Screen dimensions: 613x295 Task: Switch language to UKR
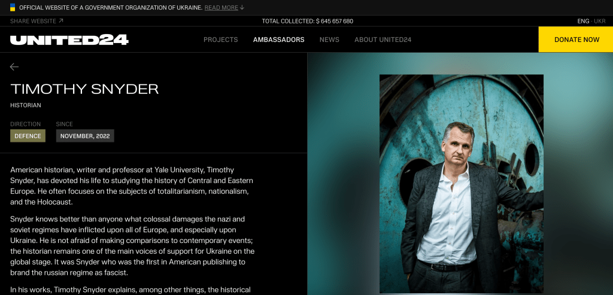pyautogui.click(x=600, y=21)
